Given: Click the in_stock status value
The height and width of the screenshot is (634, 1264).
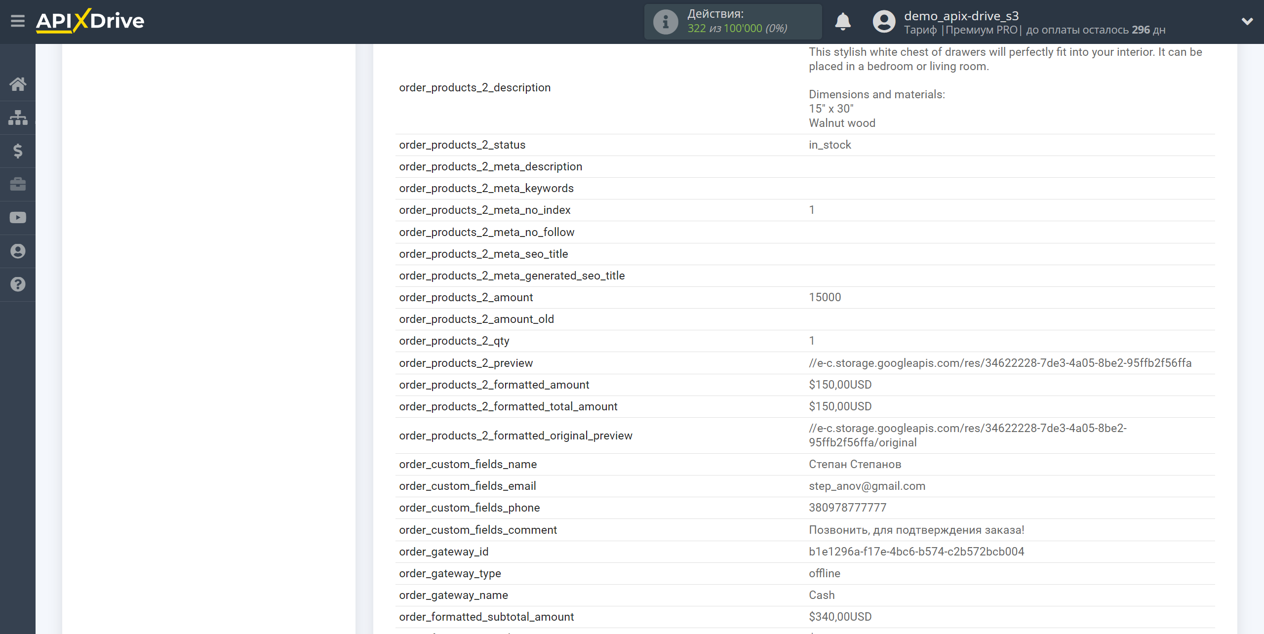Looking at the screenshot, I should [x=830, y=145].
